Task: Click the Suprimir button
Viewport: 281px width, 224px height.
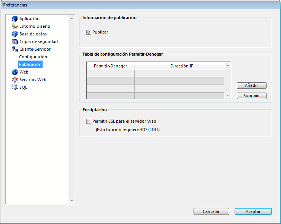Action: tap(252, 96)
